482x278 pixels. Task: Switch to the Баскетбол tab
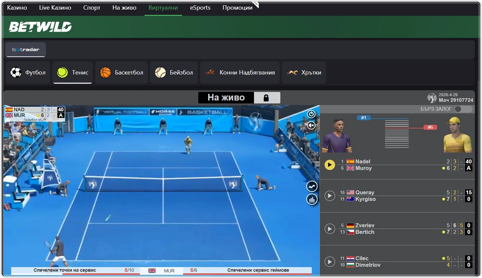click(x=122, y=73)
